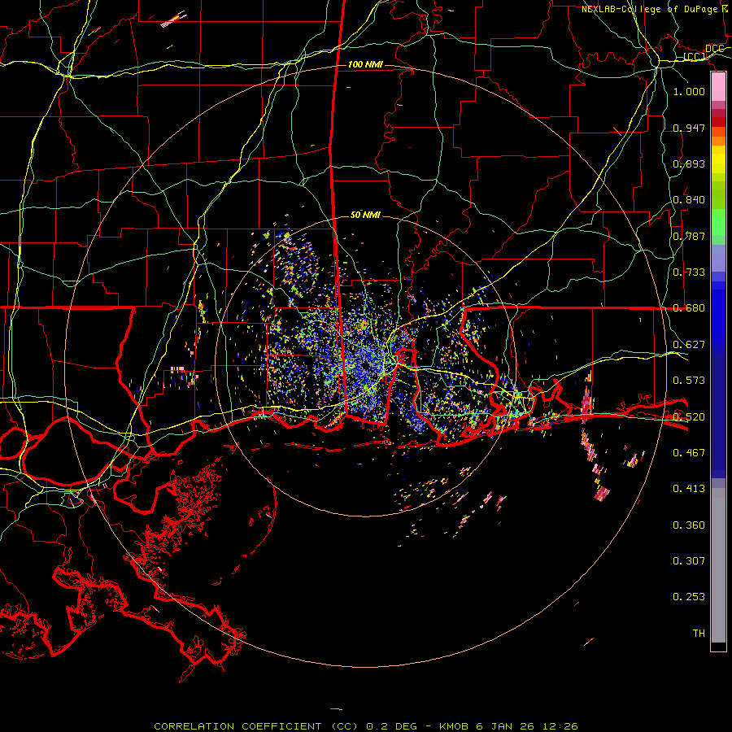Click the 100 NMI range ring label
The image size is (732, 732).
coord(365,64)
